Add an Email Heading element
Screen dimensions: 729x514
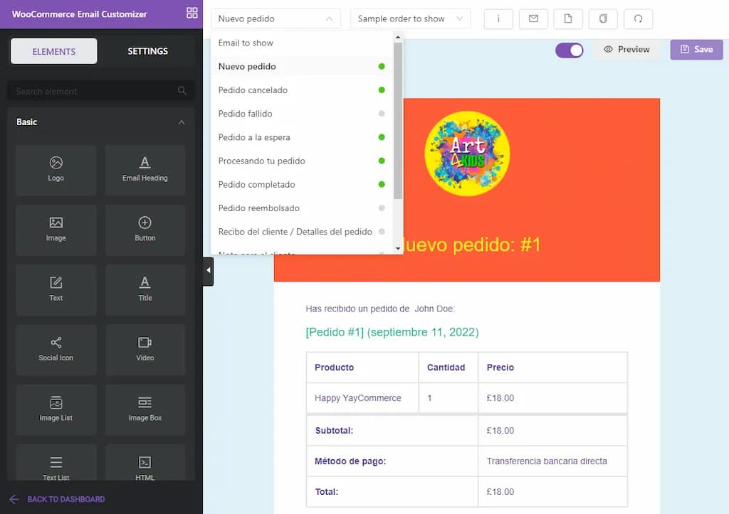145,170
